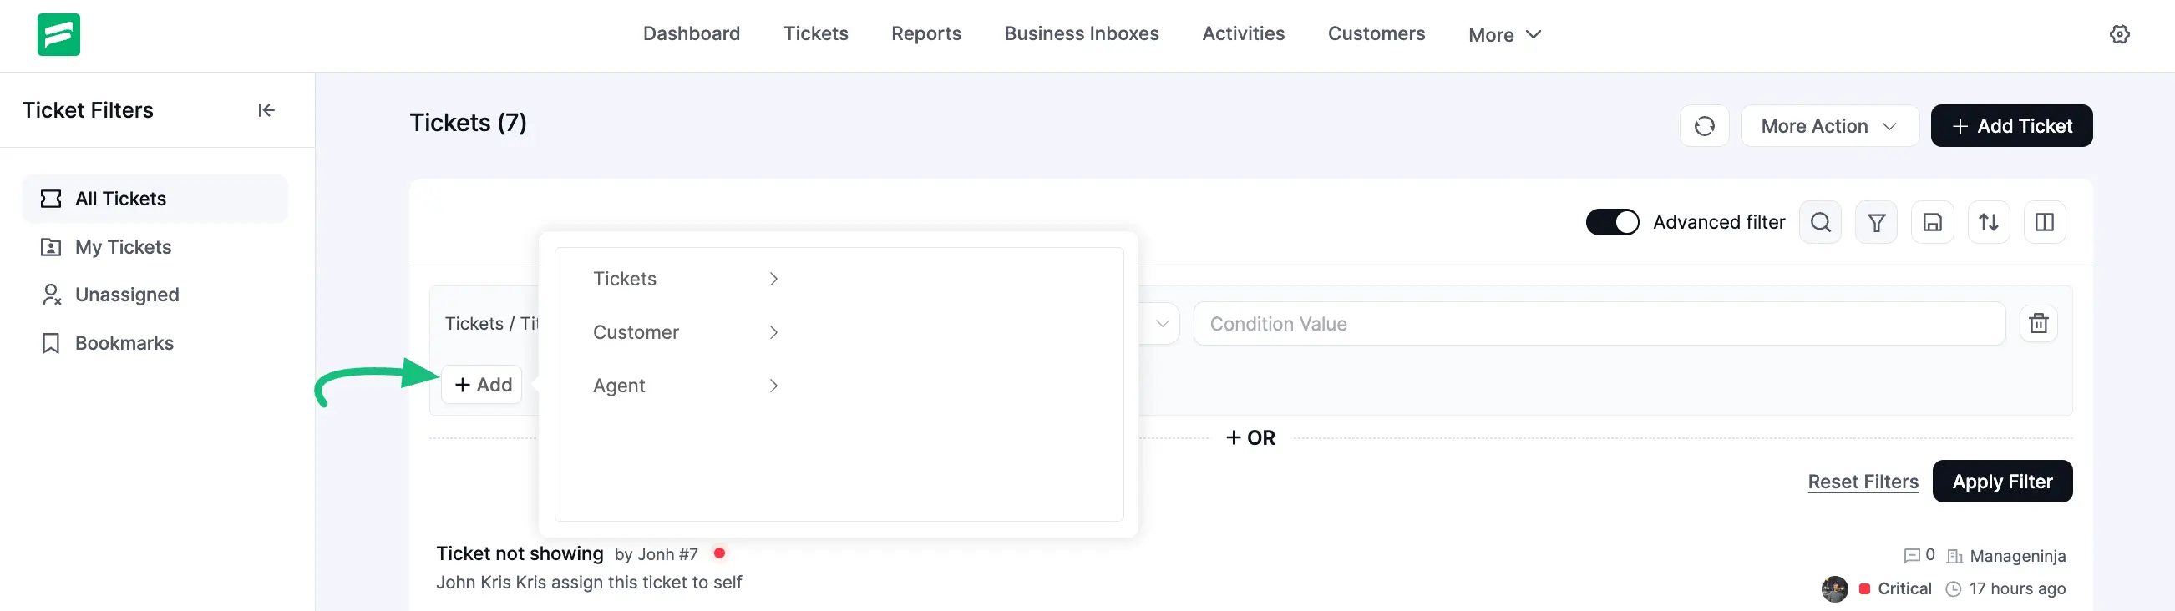Expand the Agent filter category
The image size is (2175, 611).
685,386
